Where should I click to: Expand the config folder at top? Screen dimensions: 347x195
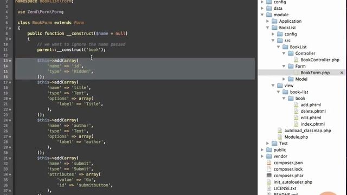pyautogui.click(x=262, y=2)
